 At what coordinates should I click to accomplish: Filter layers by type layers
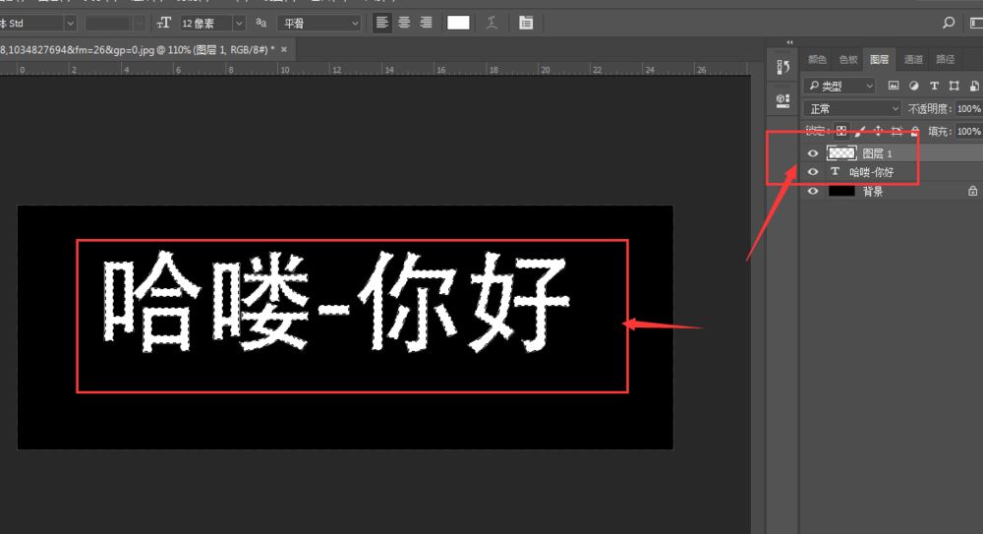934,86
